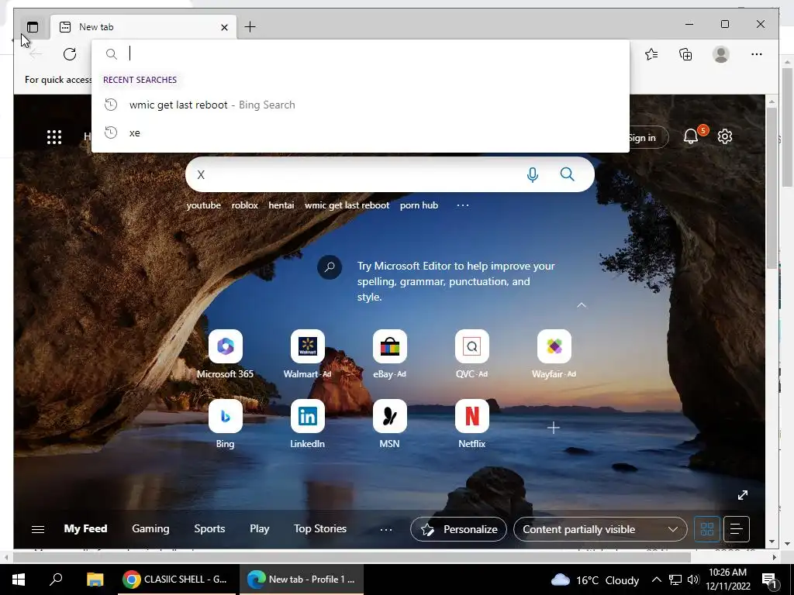Viewport: 794px width, 595px height.
Task: Open the Action Center notification icon
Action: [x=769, y=580]
